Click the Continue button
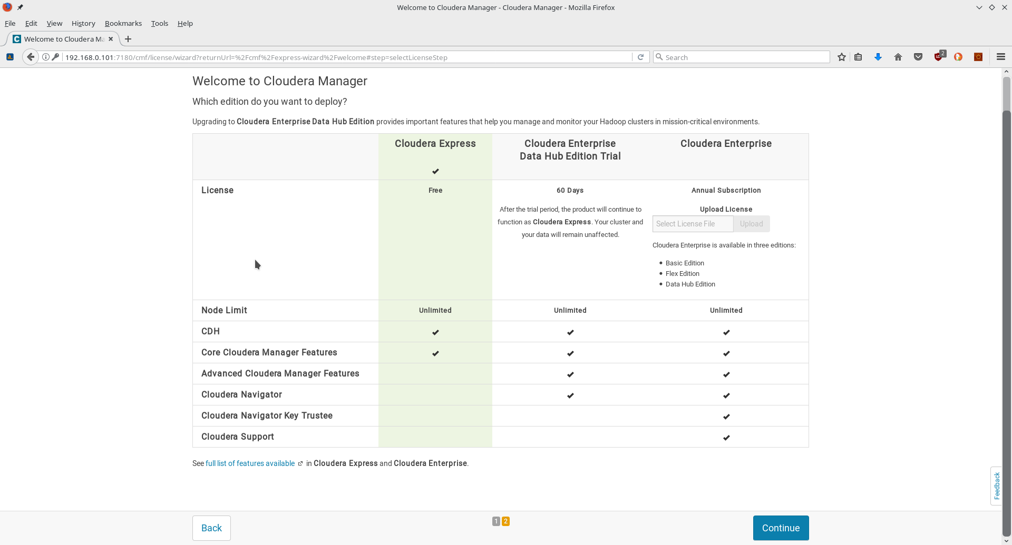The image size is (1012, 545). click(781, 528)
